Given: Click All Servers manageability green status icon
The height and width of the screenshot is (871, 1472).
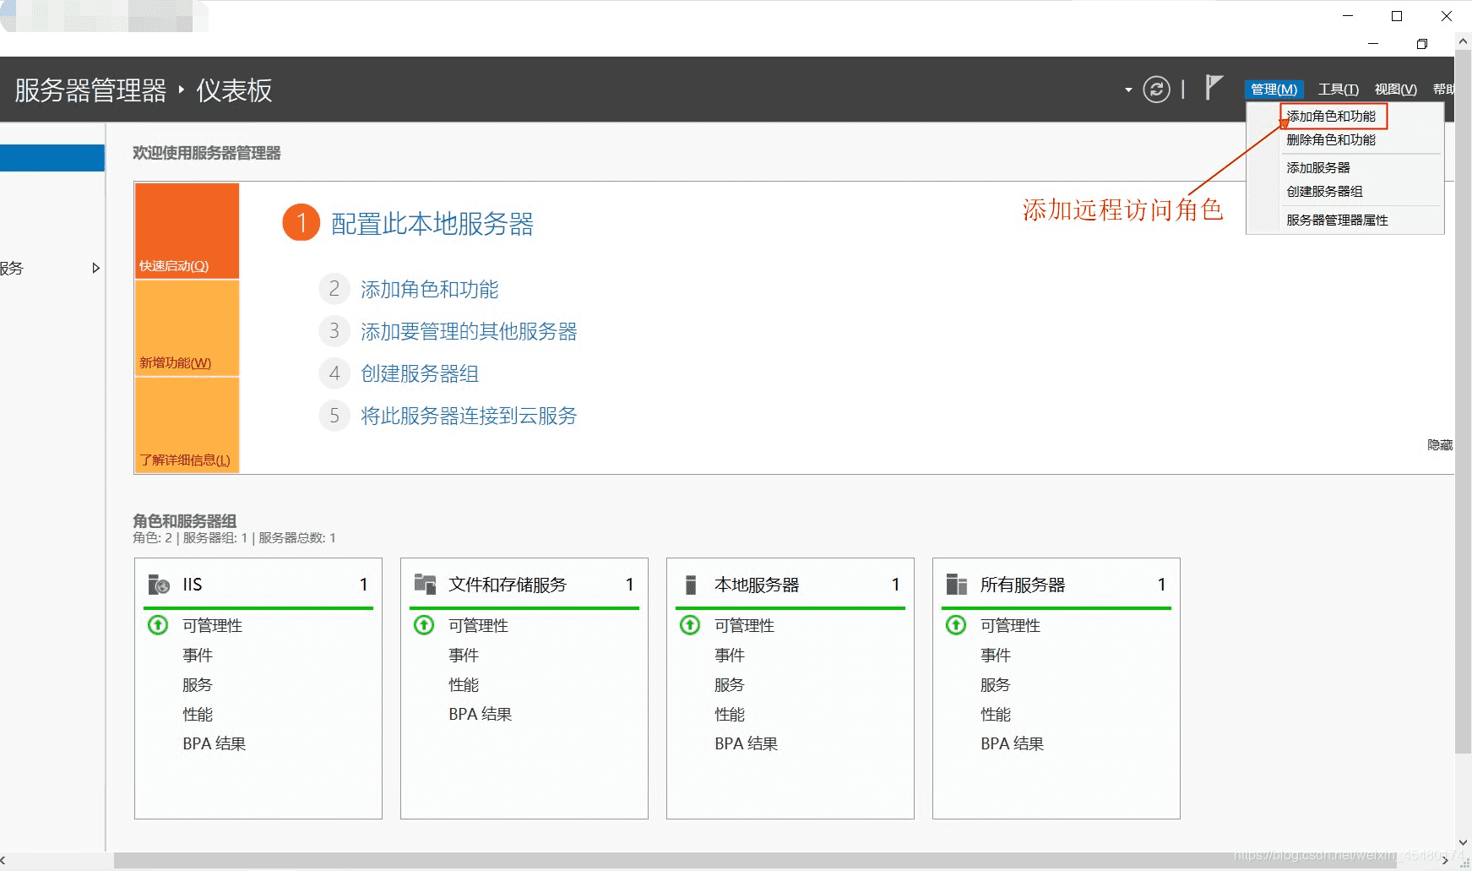Looking at the screenshot, I should 956,625.
